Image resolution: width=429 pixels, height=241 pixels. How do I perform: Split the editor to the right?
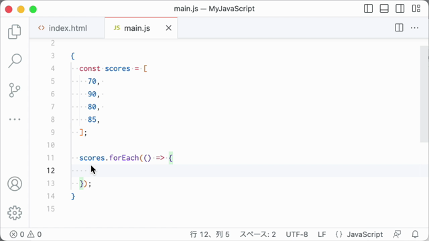(399, 27)
